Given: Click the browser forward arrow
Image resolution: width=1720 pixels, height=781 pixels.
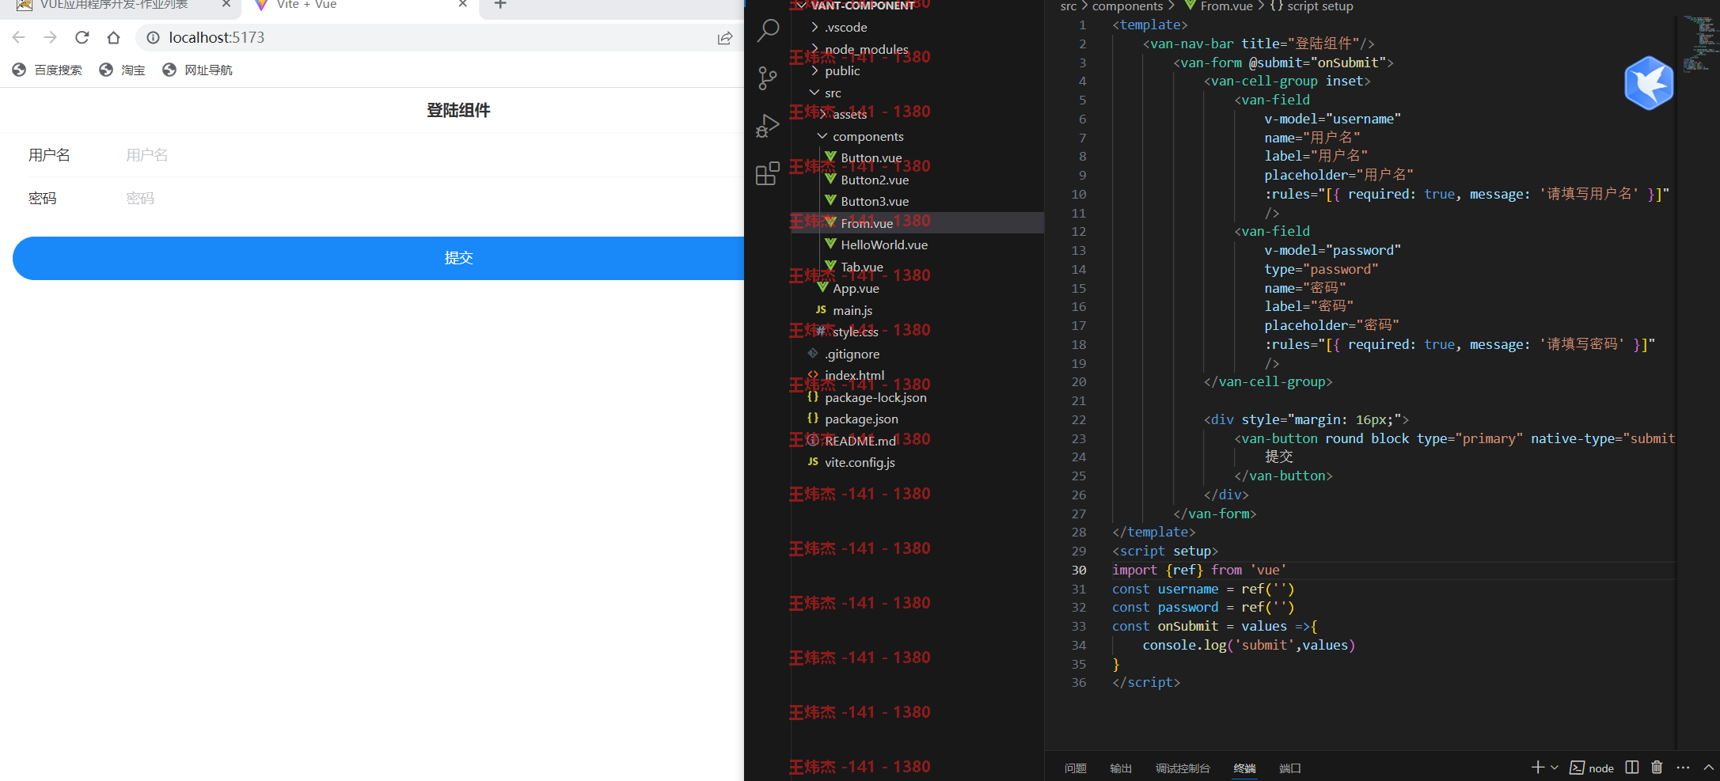Looking at the screenshot, I should coord(51,37).
